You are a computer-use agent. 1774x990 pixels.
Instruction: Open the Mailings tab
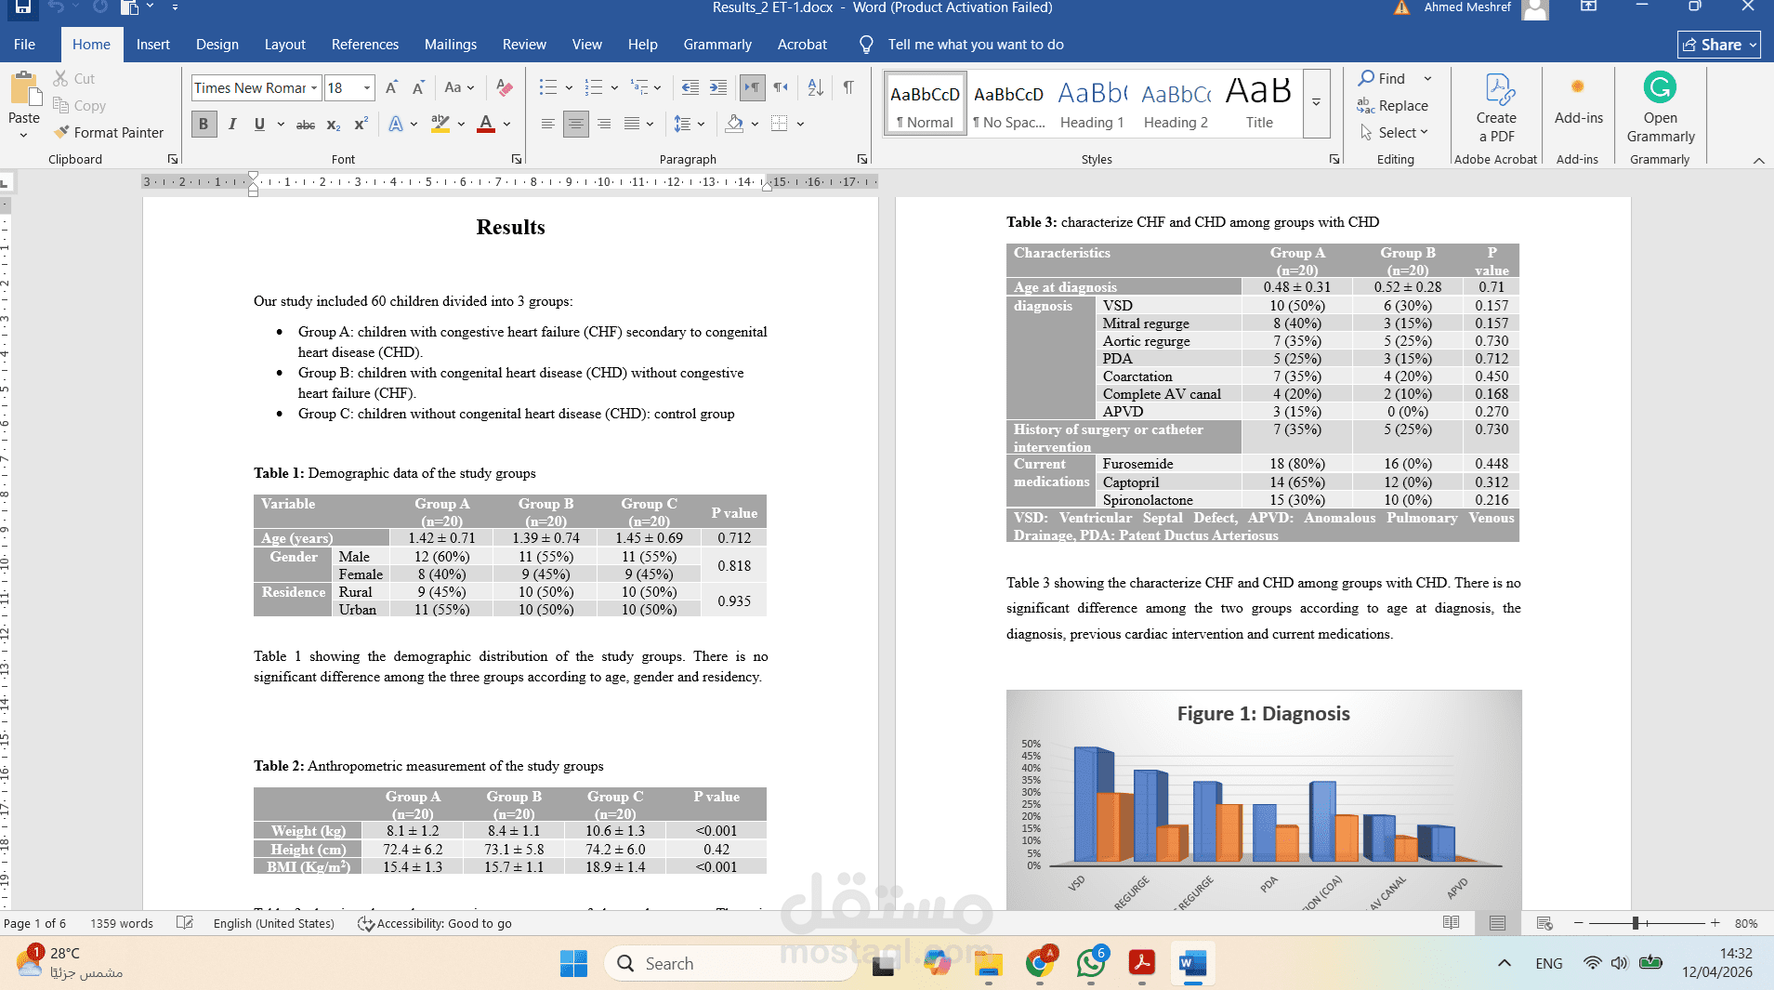tap(450, 44)
